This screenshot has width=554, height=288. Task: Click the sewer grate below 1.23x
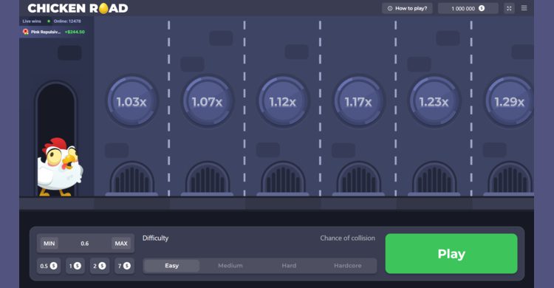434,179
